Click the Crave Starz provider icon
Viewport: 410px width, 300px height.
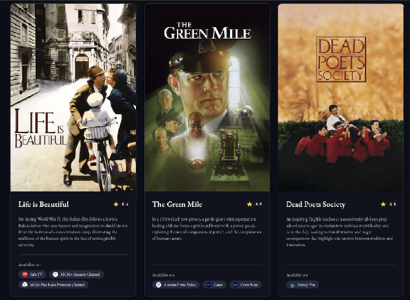click(x=235, y=284)
